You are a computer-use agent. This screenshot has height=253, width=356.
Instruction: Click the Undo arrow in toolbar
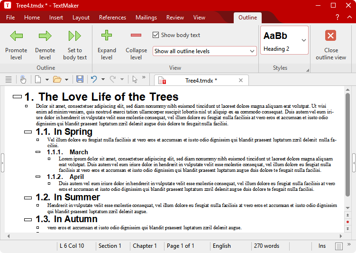click(x=94, y=79)
